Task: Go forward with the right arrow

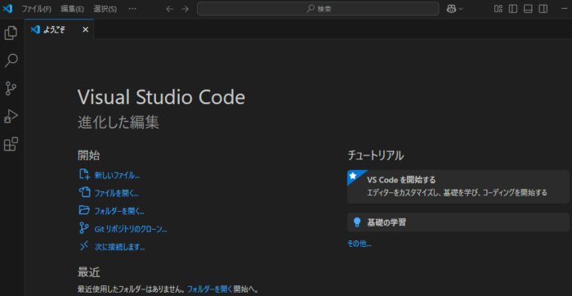Action: point(185,9)
